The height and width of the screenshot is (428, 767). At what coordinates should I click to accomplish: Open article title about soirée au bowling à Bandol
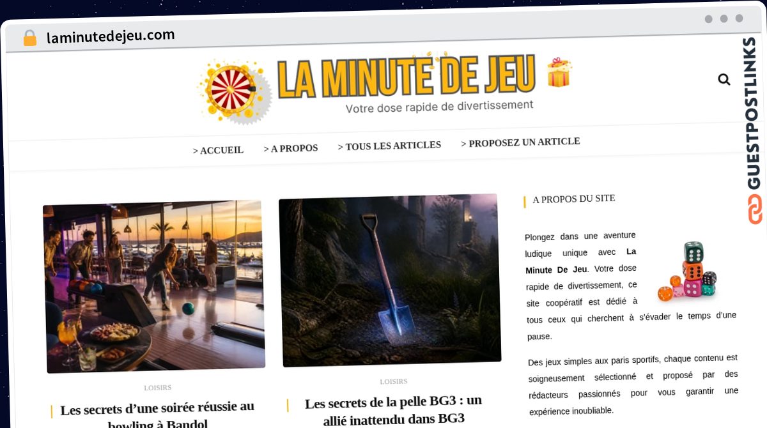(x=158, y=415)
